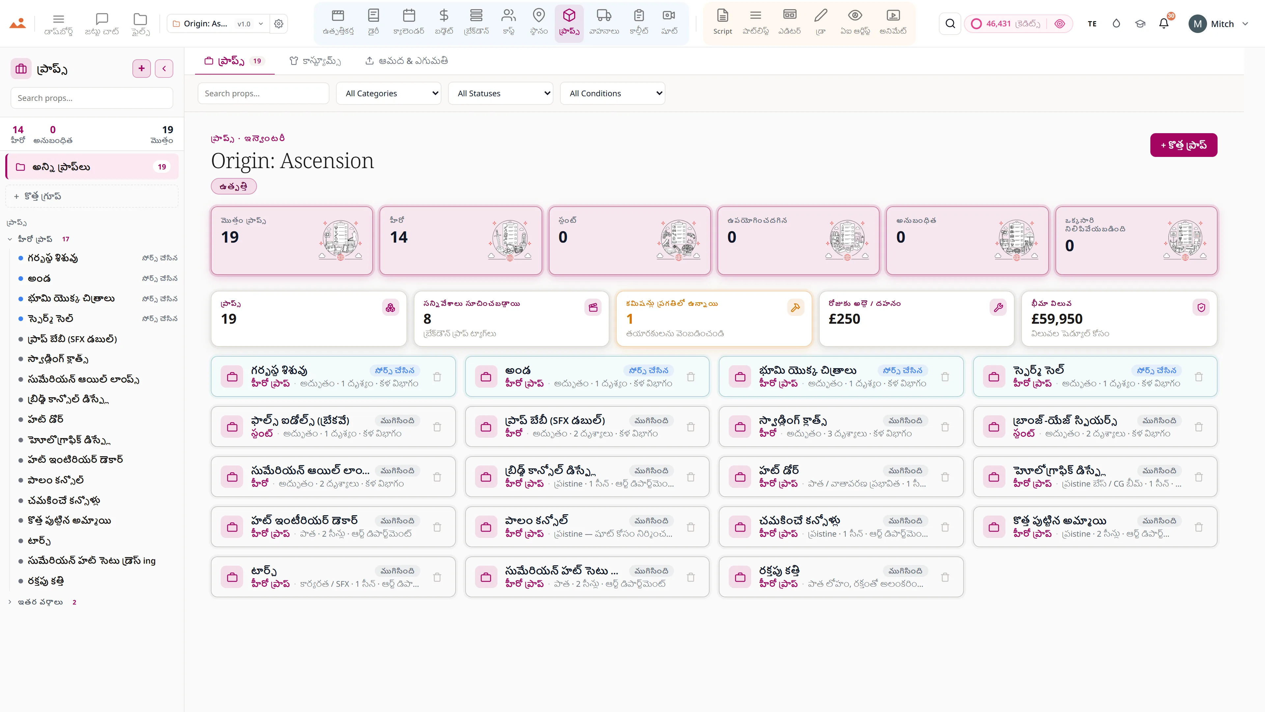Focus the main Search props field
The height and width of the screenshot is (712, 1265).
coord(263,93)
